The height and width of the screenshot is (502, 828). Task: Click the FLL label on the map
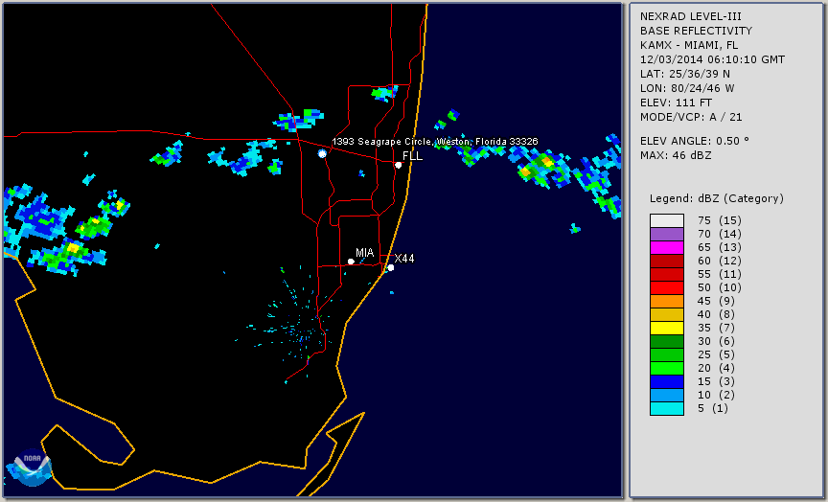pos(412,156)
